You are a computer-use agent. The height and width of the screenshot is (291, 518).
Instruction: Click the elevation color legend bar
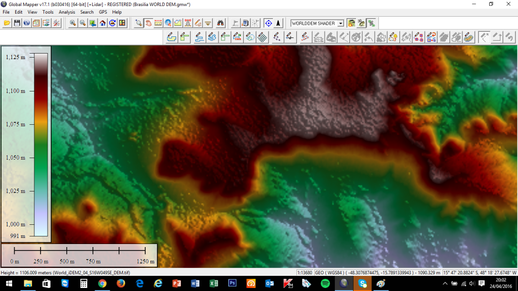pos(41,144)
